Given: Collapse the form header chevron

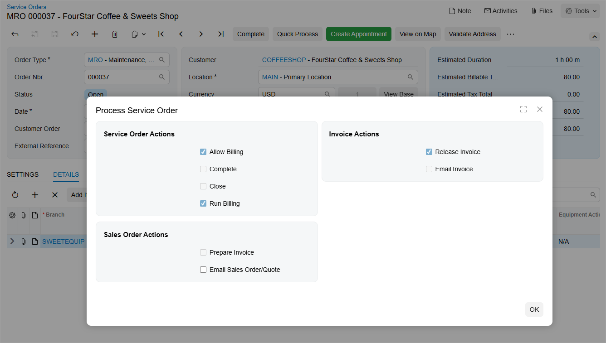Looking at the screenshot, I should coord(594,37).
